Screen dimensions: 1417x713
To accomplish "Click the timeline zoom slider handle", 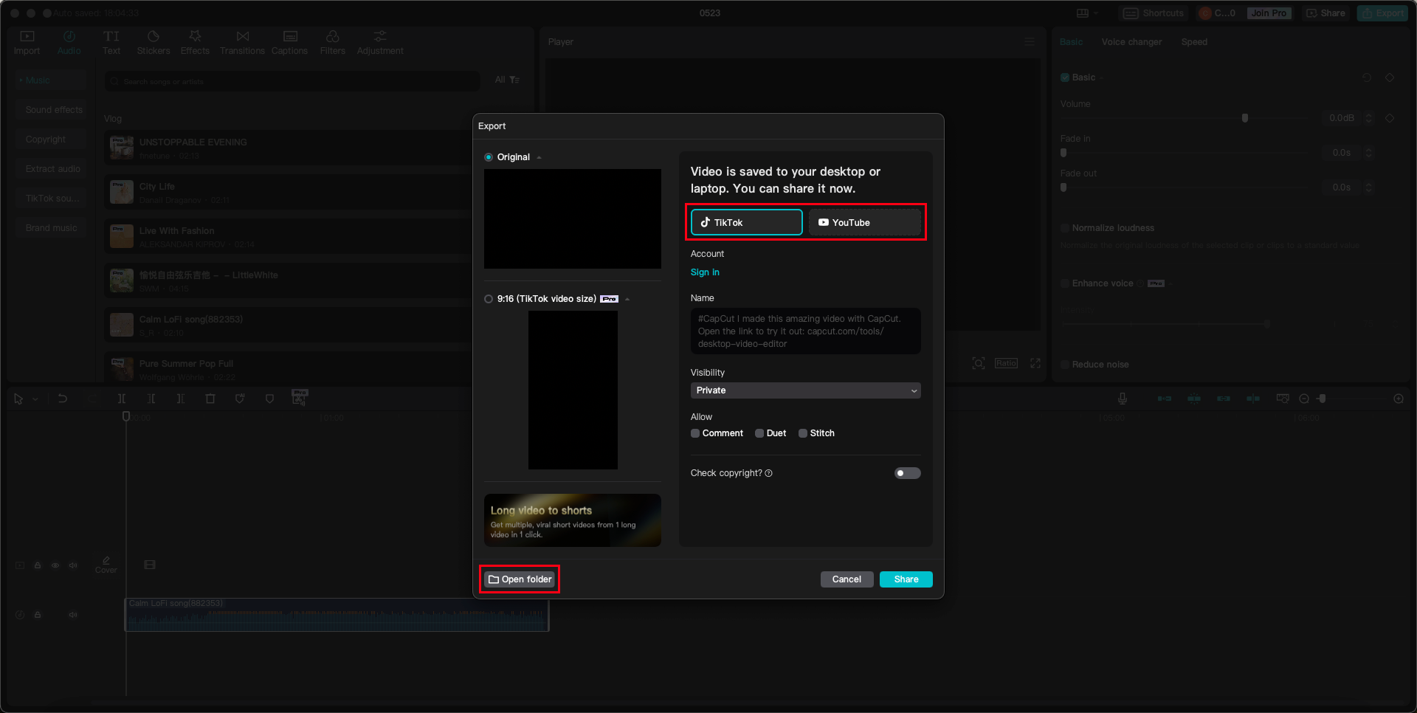I will tap(1322, 399).
